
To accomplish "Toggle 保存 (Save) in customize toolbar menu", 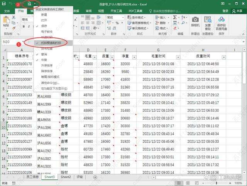I will (53, 26).
